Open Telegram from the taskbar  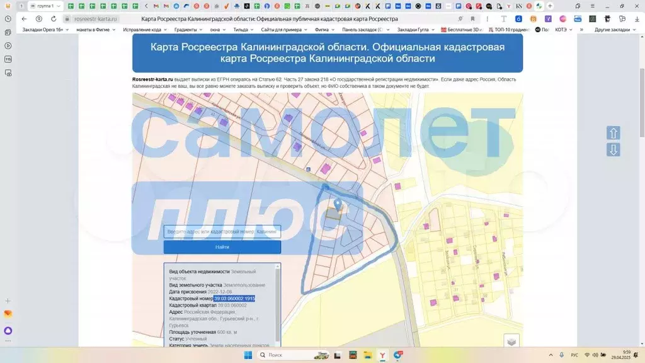point(398,355)
